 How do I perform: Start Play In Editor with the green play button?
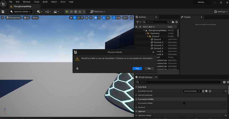tap(67, 12)
